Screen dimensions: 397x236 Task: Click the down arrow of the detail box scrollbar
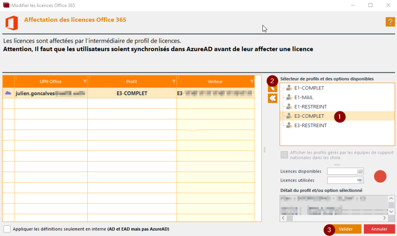tap(391, 212)
